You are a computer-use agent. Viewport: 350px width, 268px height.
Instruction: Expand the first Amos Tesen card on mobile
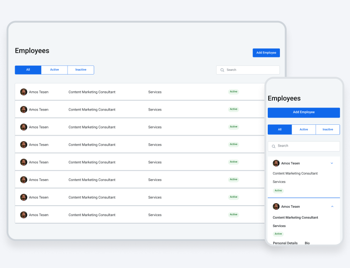332,163
